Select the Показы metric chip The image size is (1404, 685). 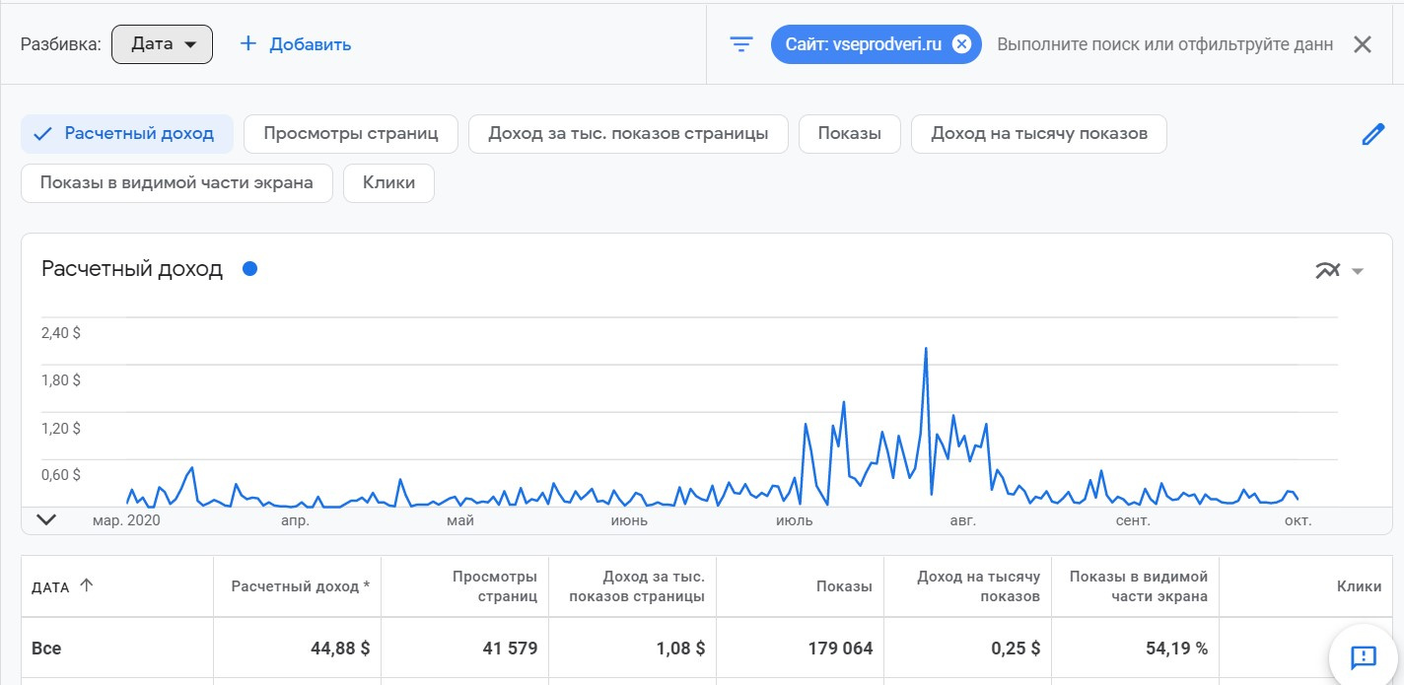(x=849, y=134)
